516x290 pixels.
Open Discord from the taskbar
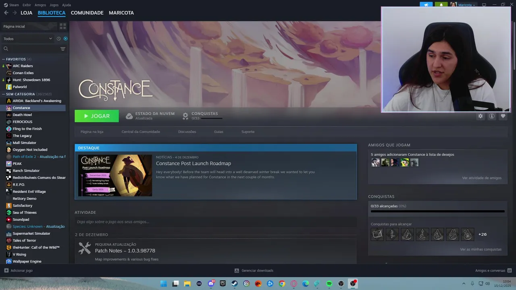click(211, 284)
